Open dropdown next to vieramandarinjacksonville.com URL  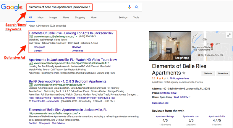pyautogui.click(x=108, y=63)
